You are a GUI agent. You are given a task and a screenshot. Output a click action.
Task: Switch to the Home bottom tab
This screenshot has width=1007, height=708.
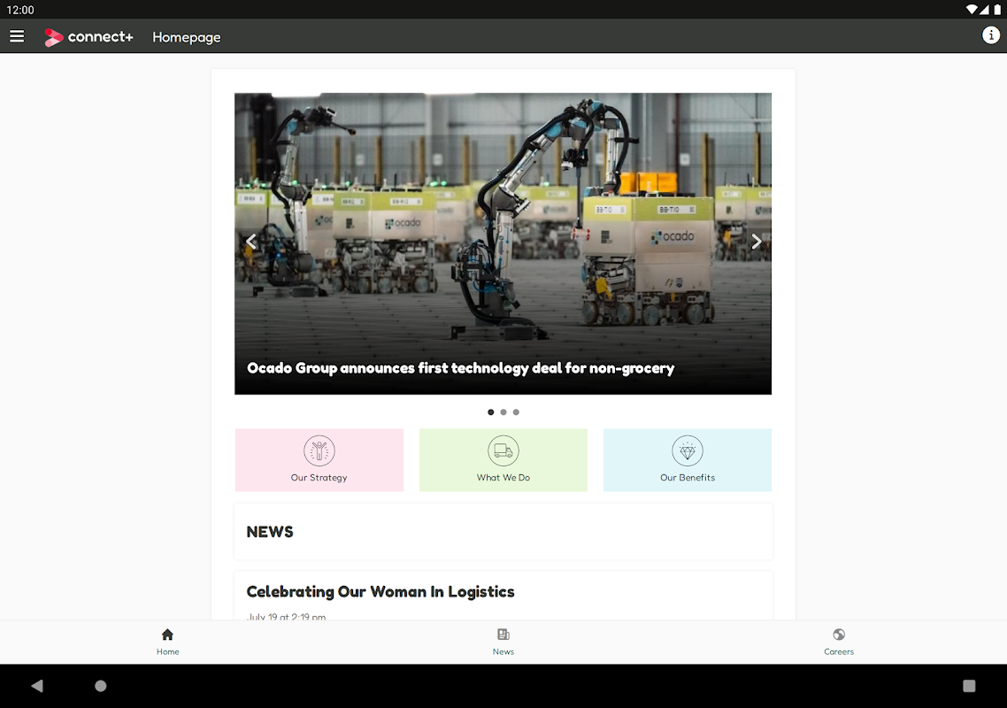pos(167,642)
